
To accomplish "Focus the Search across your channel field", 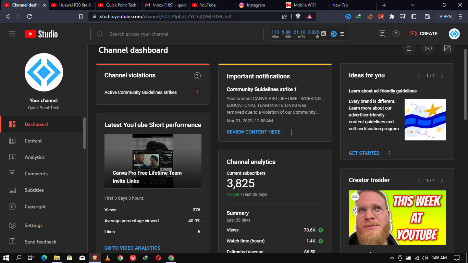I will [177, 34].
